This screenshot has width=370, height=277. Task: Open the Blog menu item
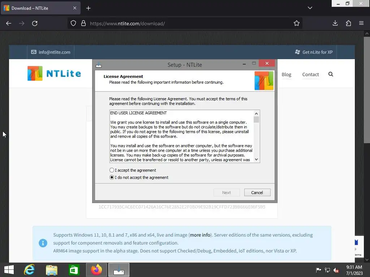pos(287,74)
